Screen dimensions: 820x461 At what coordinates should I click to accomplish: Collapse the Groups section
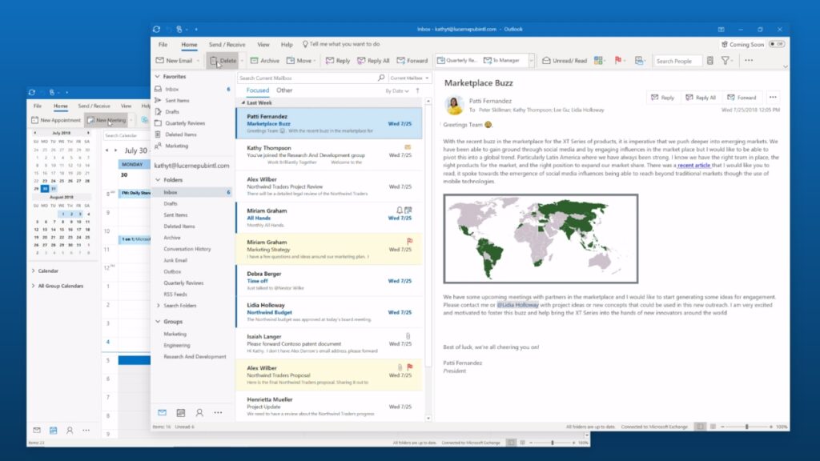[158, 322]
